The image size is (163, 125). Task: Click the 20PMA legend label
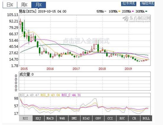(x=126, y=11)
